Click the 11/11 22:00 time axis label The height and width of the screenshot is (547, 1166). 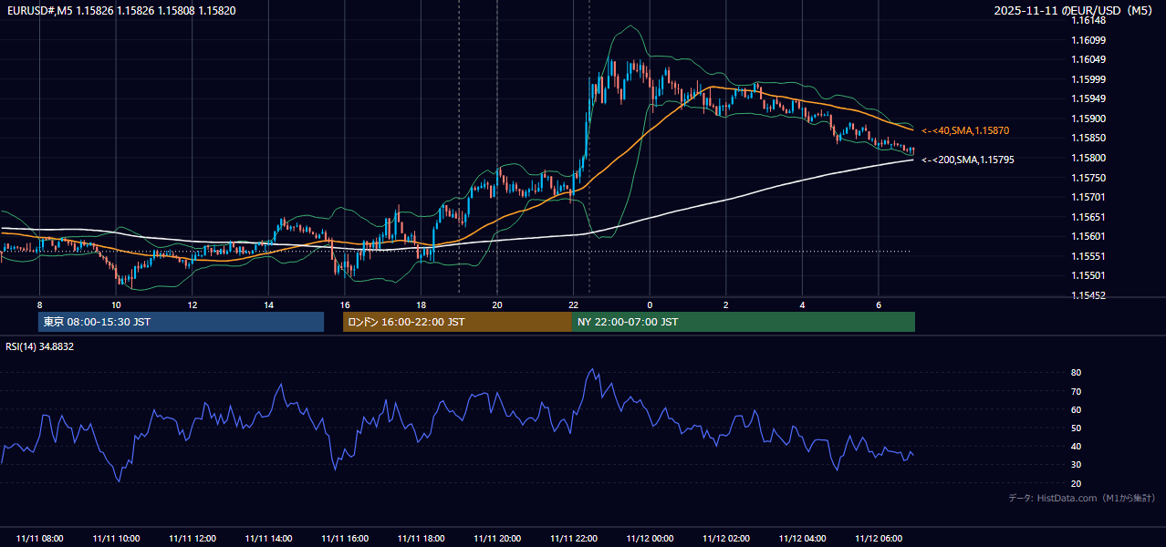[x=573, y=539]
